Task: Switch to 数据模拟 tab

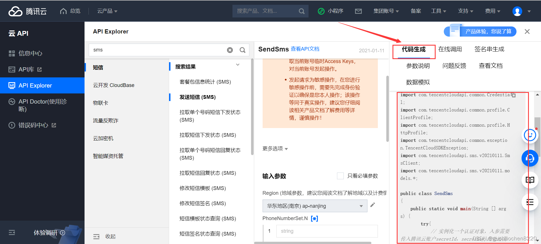Action: tap(418, 82)
